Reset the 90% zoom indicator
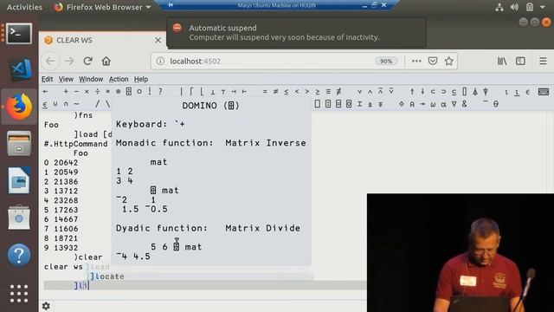The height and width of the screenshot is (312, 554). pos(386,62)
